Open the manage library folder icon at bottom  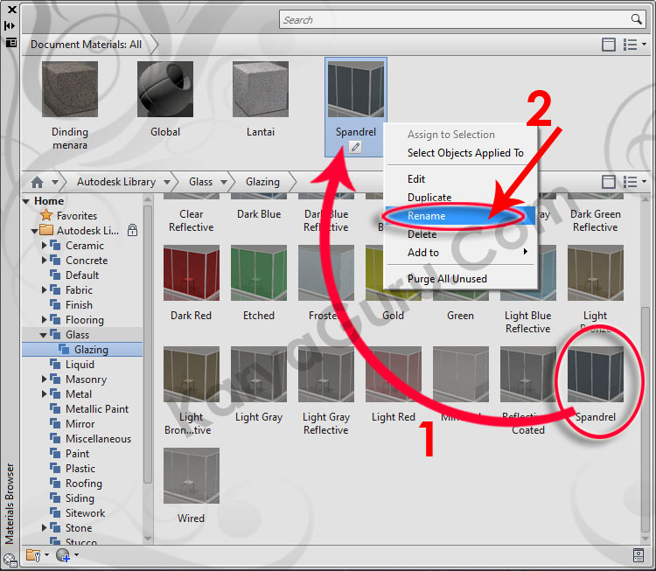click(34, 555)
